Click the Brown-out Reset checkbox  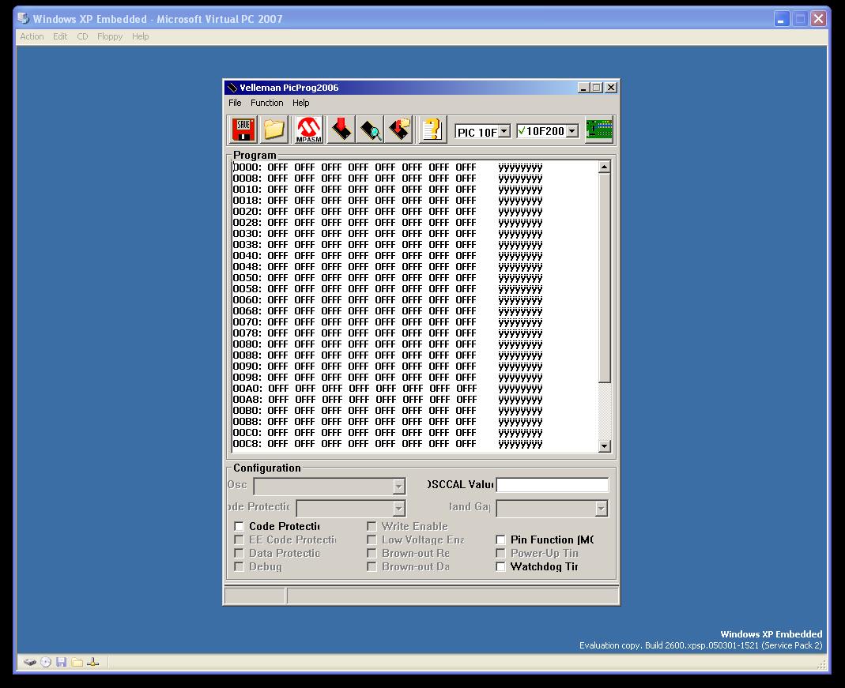(372, 554)
